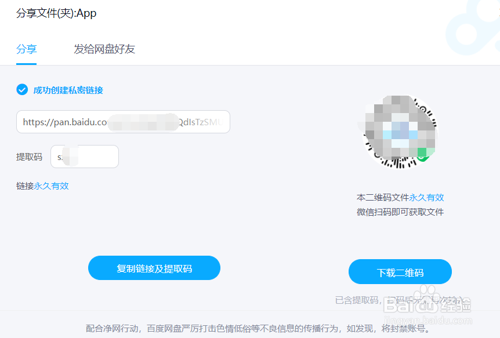Click the 复制链接及提取码 button

pyautogui.click(x=154, y=268)
